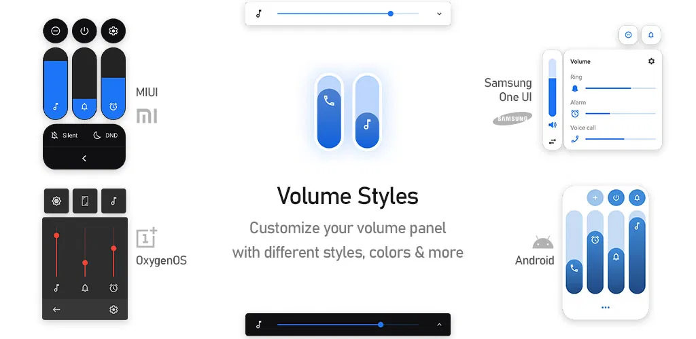Click the MIUI do-not-disturb minus circle icon

coord(56,31)
